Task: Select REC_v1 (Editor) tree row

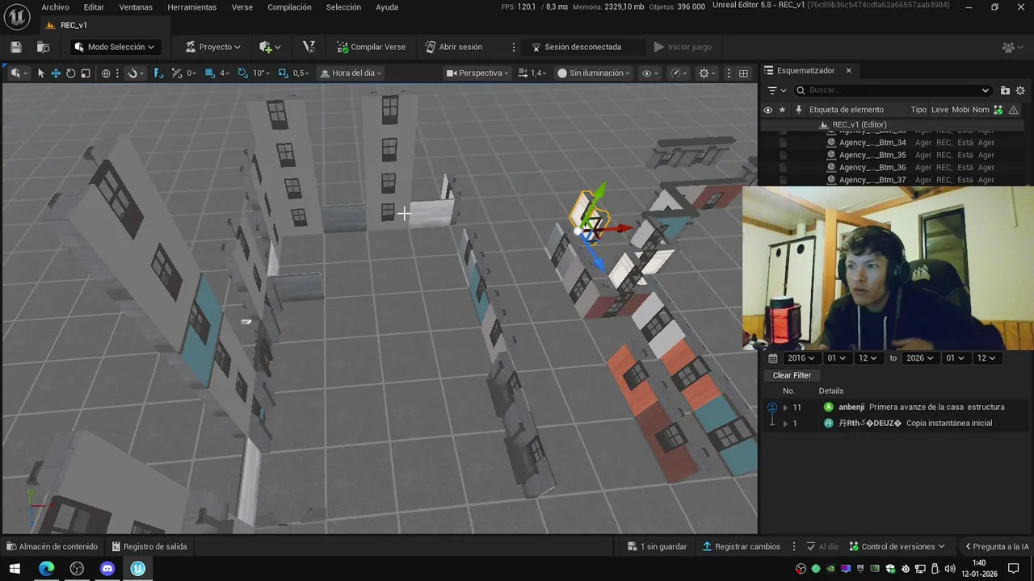Action: [x=892, y=124]
